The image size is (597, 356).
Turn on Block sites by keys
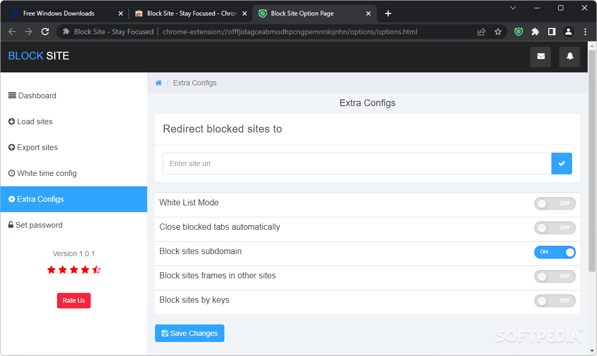click(555, 301)
